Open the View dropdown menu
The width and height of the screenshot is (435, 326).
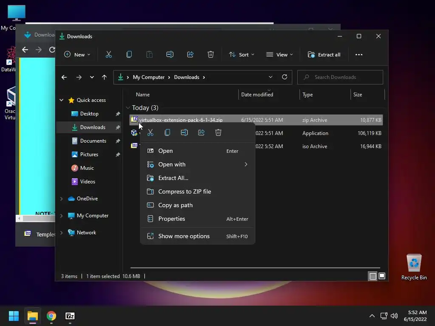click(x=280, y=55)
